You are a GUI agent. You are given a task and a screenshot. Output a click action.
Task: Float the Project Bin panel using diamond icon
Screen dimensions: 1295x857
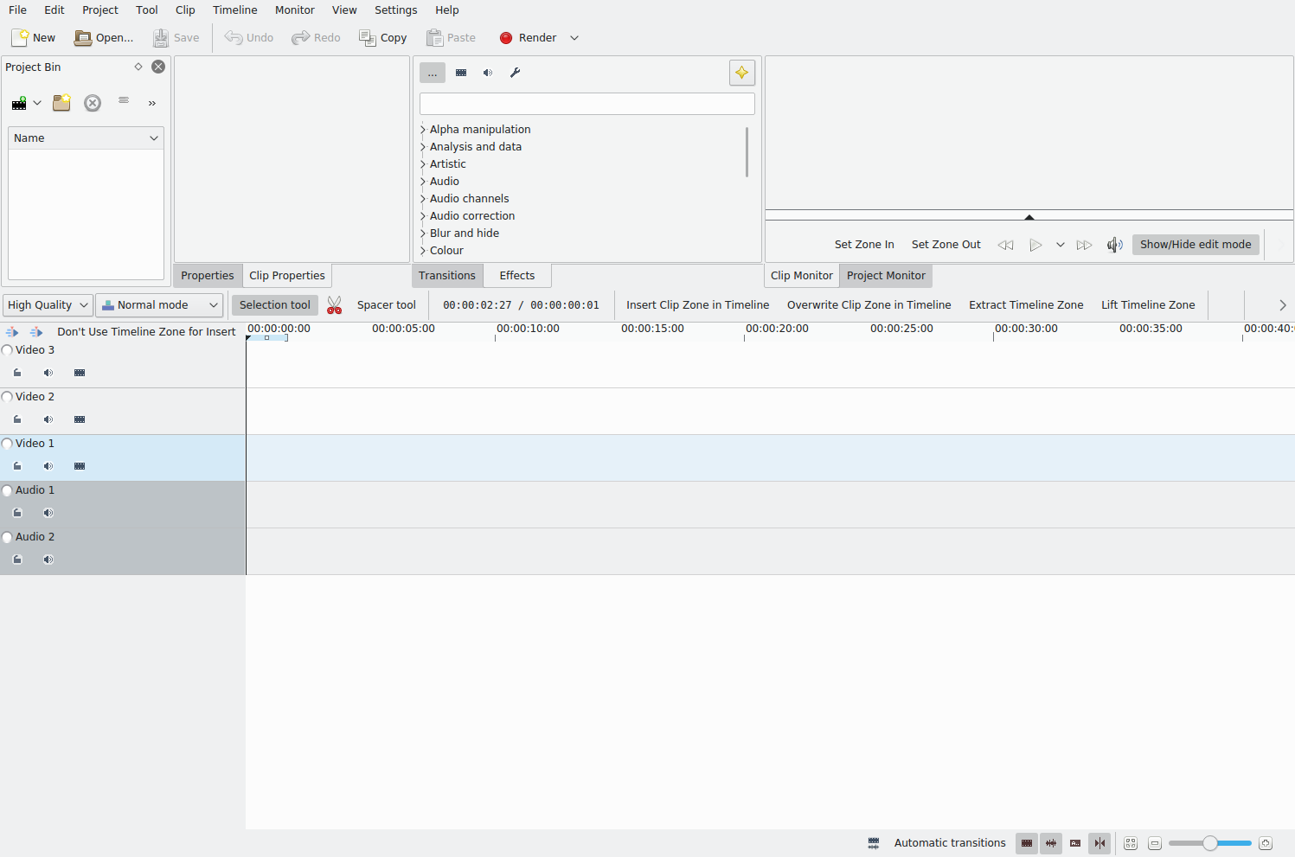[x=138, y=67]
